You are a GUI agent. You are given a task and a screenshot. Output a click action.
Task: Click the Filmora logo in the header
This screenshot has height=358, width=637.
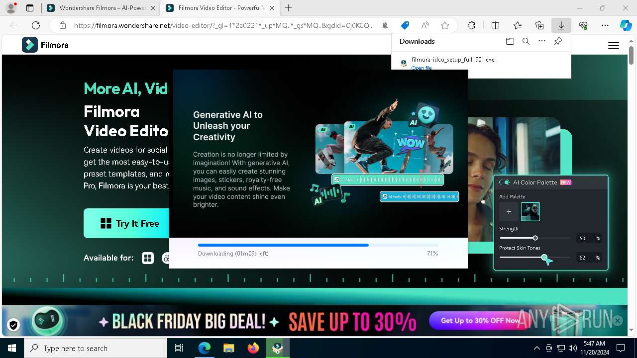45,45
